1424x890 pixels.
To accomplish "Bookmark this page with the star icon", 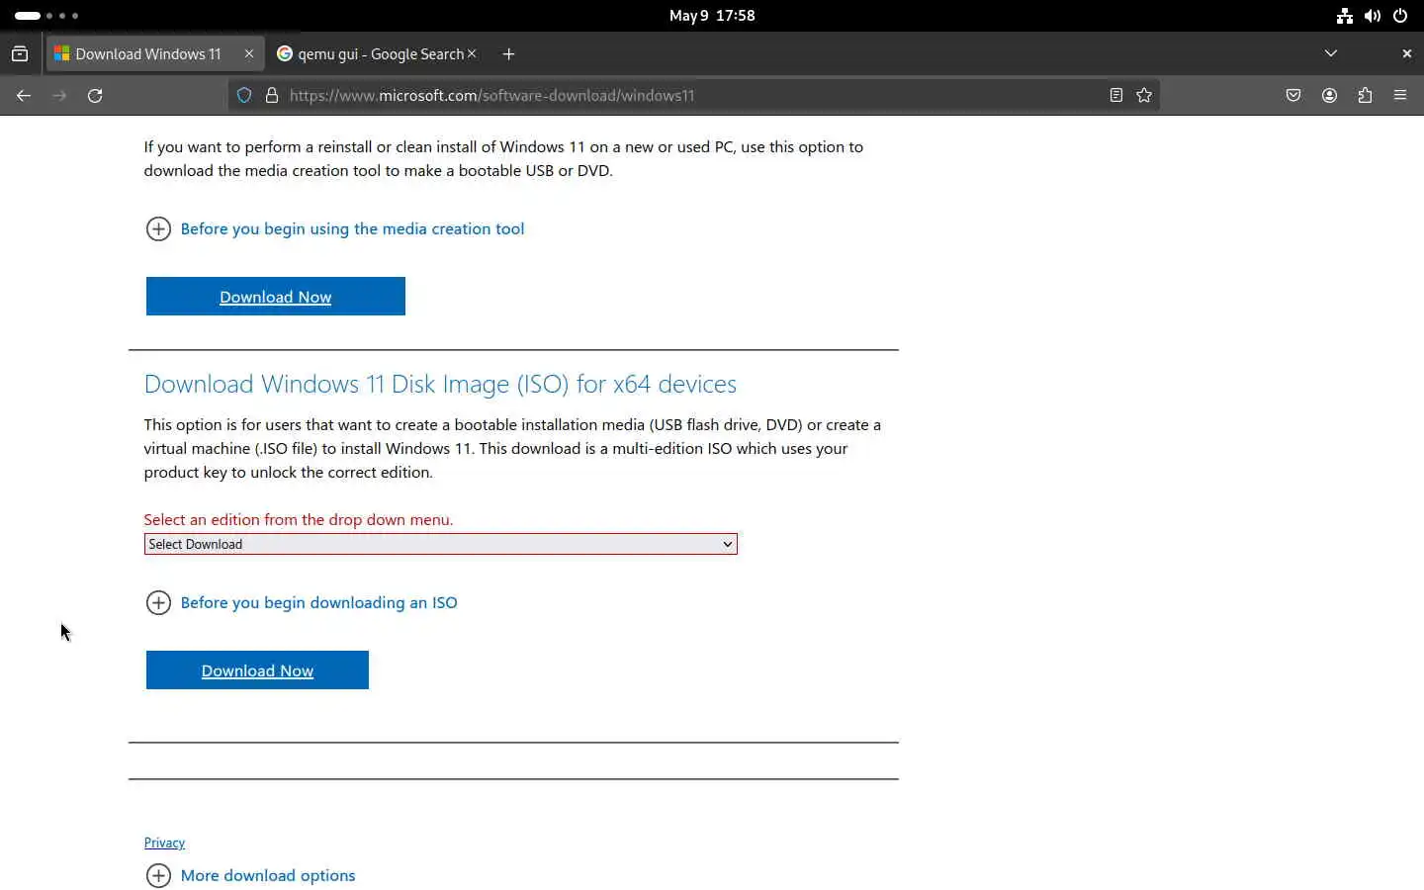I will tap(1144, 96).
